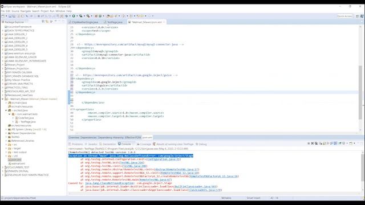Click the Debug bug toolbar icon
365x205 pixels.
(x=67, y=16)
